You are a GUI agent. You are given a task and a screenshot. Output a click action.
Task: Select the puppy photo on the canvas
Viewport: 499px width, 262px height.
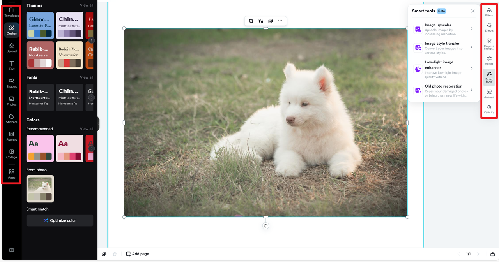pyautogui.click(x=265, y=123)
